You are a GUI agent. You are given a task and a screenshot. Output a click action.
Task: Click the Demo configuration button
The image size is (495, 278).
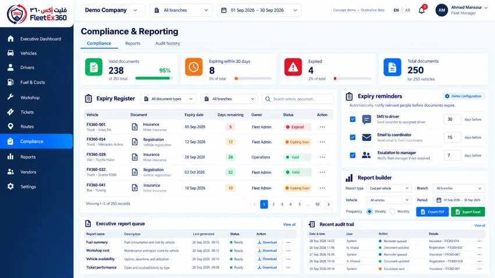click(463, 96)
